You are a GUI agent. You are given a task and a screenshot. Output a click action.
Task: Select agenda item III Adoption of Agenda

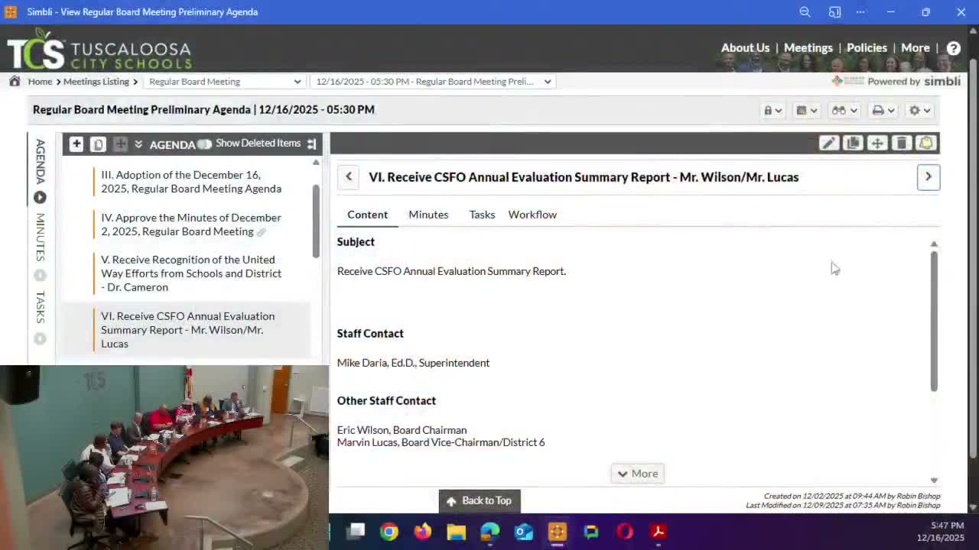(191, 182)
